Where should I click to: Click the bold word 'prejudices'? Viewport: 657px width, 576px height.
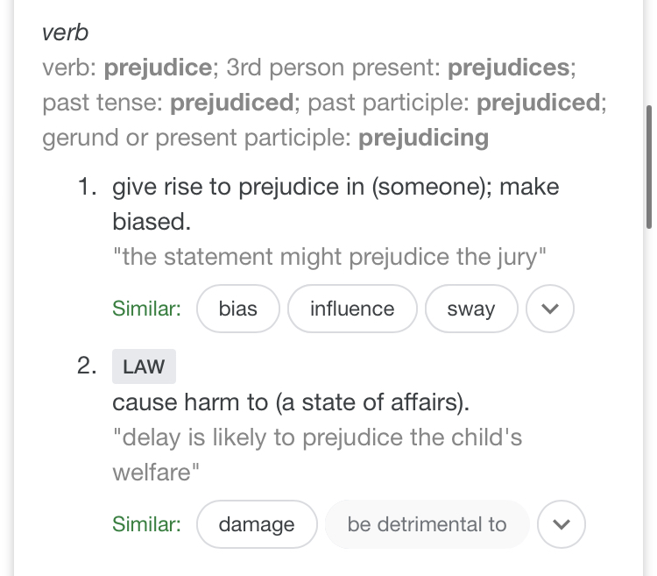(x=509, y=67)
